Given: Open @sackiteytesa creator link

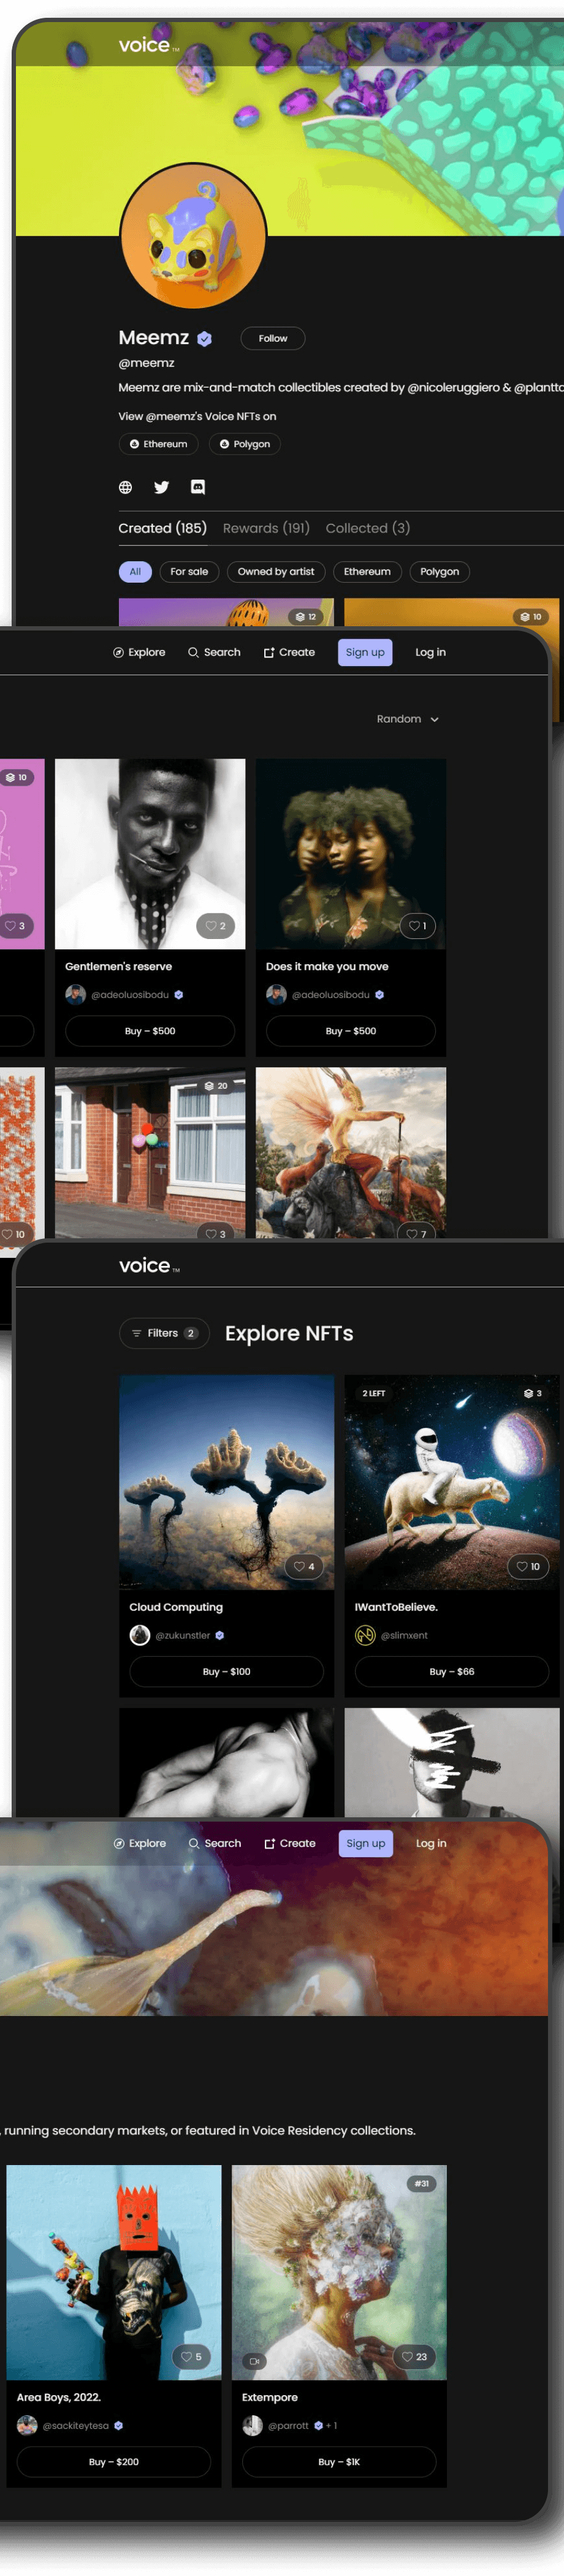Looking at the screenshot, I should pyautogui.click(x=76, y=2425).
